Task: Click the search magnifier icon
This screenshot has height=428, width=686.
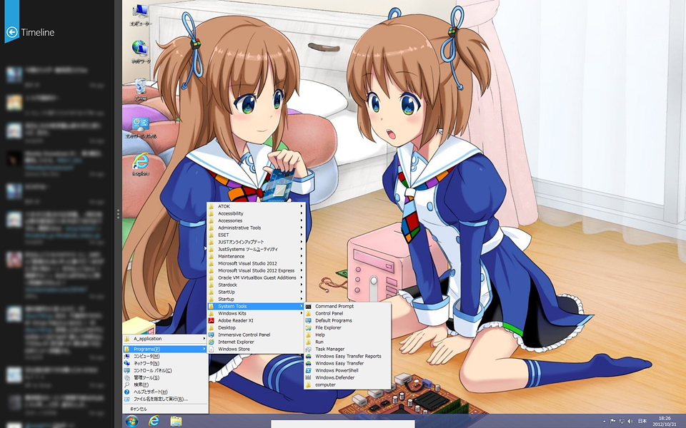Action: click(x=127, y=384)
